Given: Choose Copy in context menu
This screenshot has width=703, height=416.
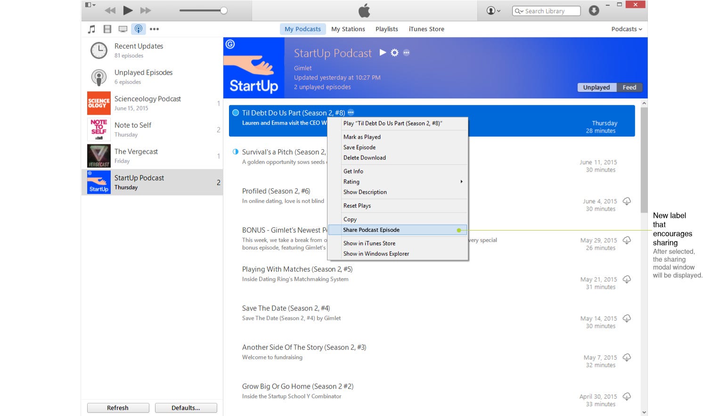Looking at the screenshot, I should [398, 219].
